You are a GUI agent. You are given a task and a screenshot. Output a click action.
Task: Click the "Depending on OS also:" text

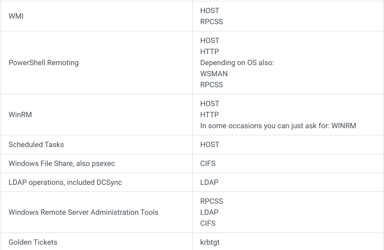click(237, 62)
